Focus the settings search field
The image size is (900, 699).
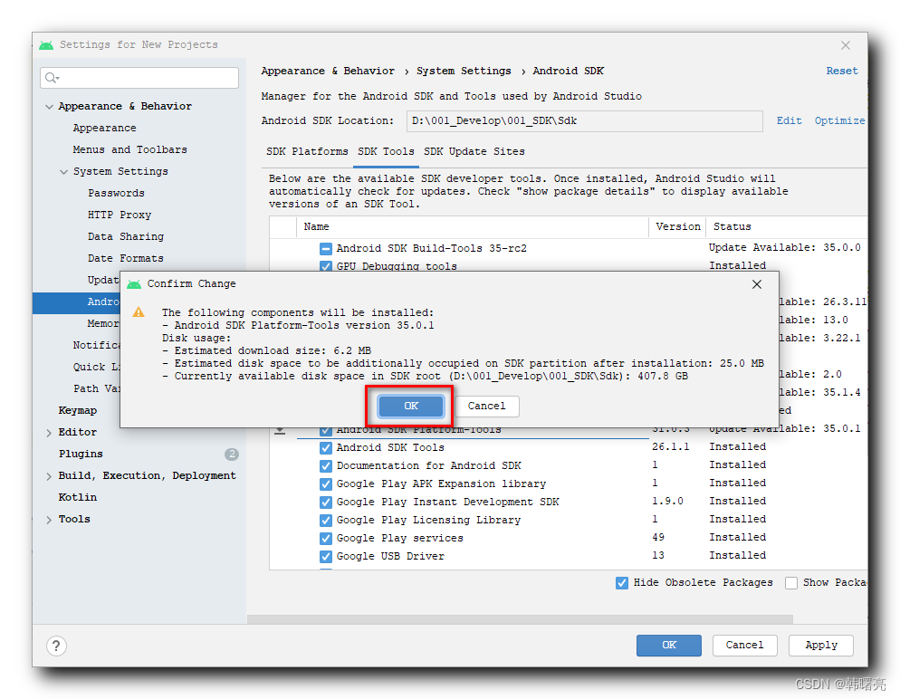click(x=139, y=78)
